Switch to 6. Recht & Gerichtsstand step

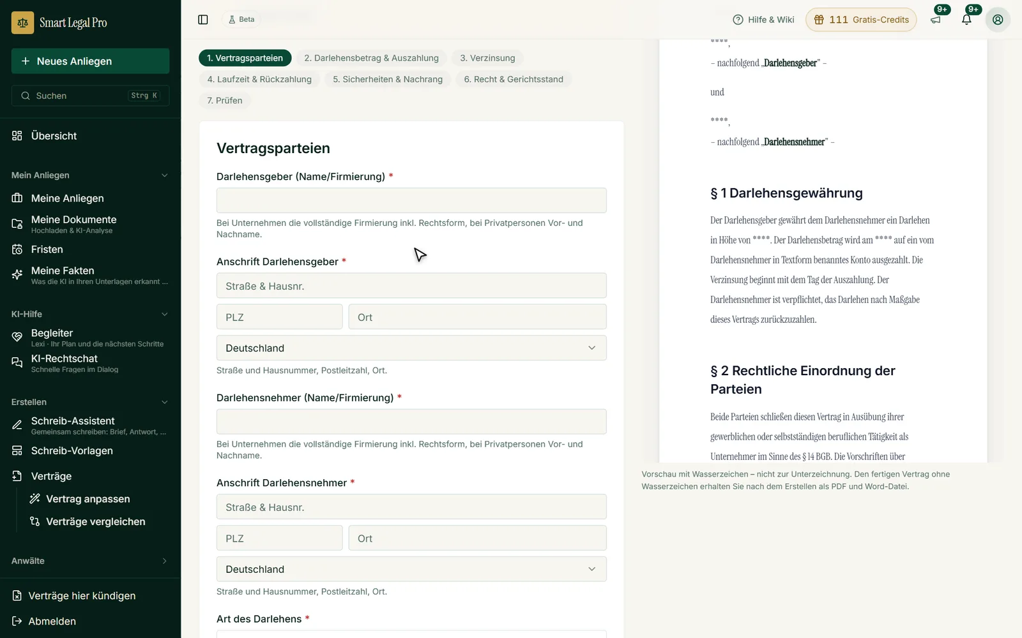[514, 79]
